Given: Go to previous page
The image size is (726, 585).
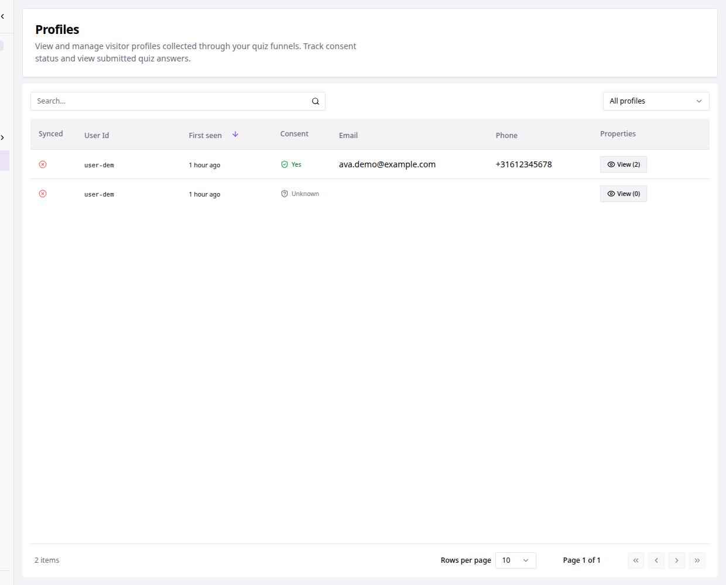Looking at the screenshot, I should pyautogui.click(x=656, y=560).
